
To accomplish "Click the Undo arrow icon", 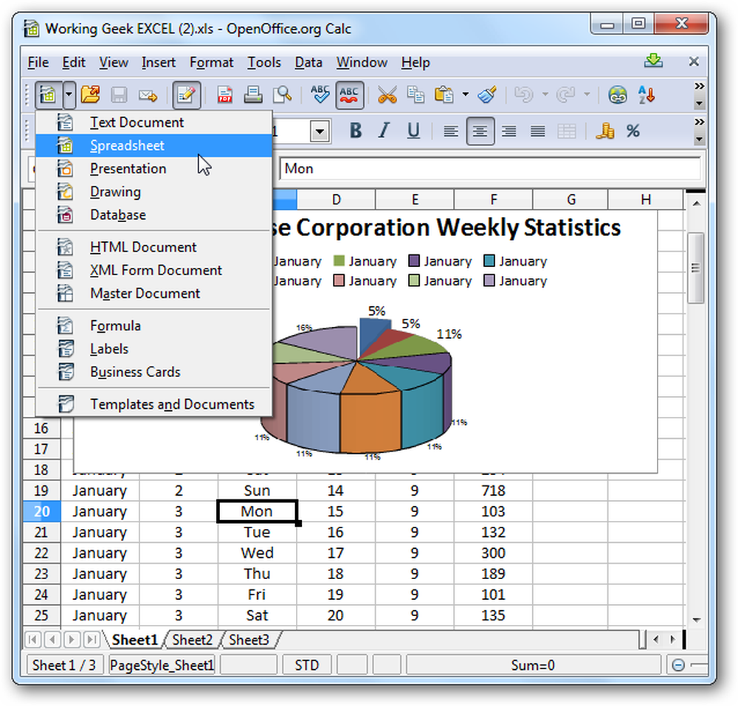I will pos(523,95).
